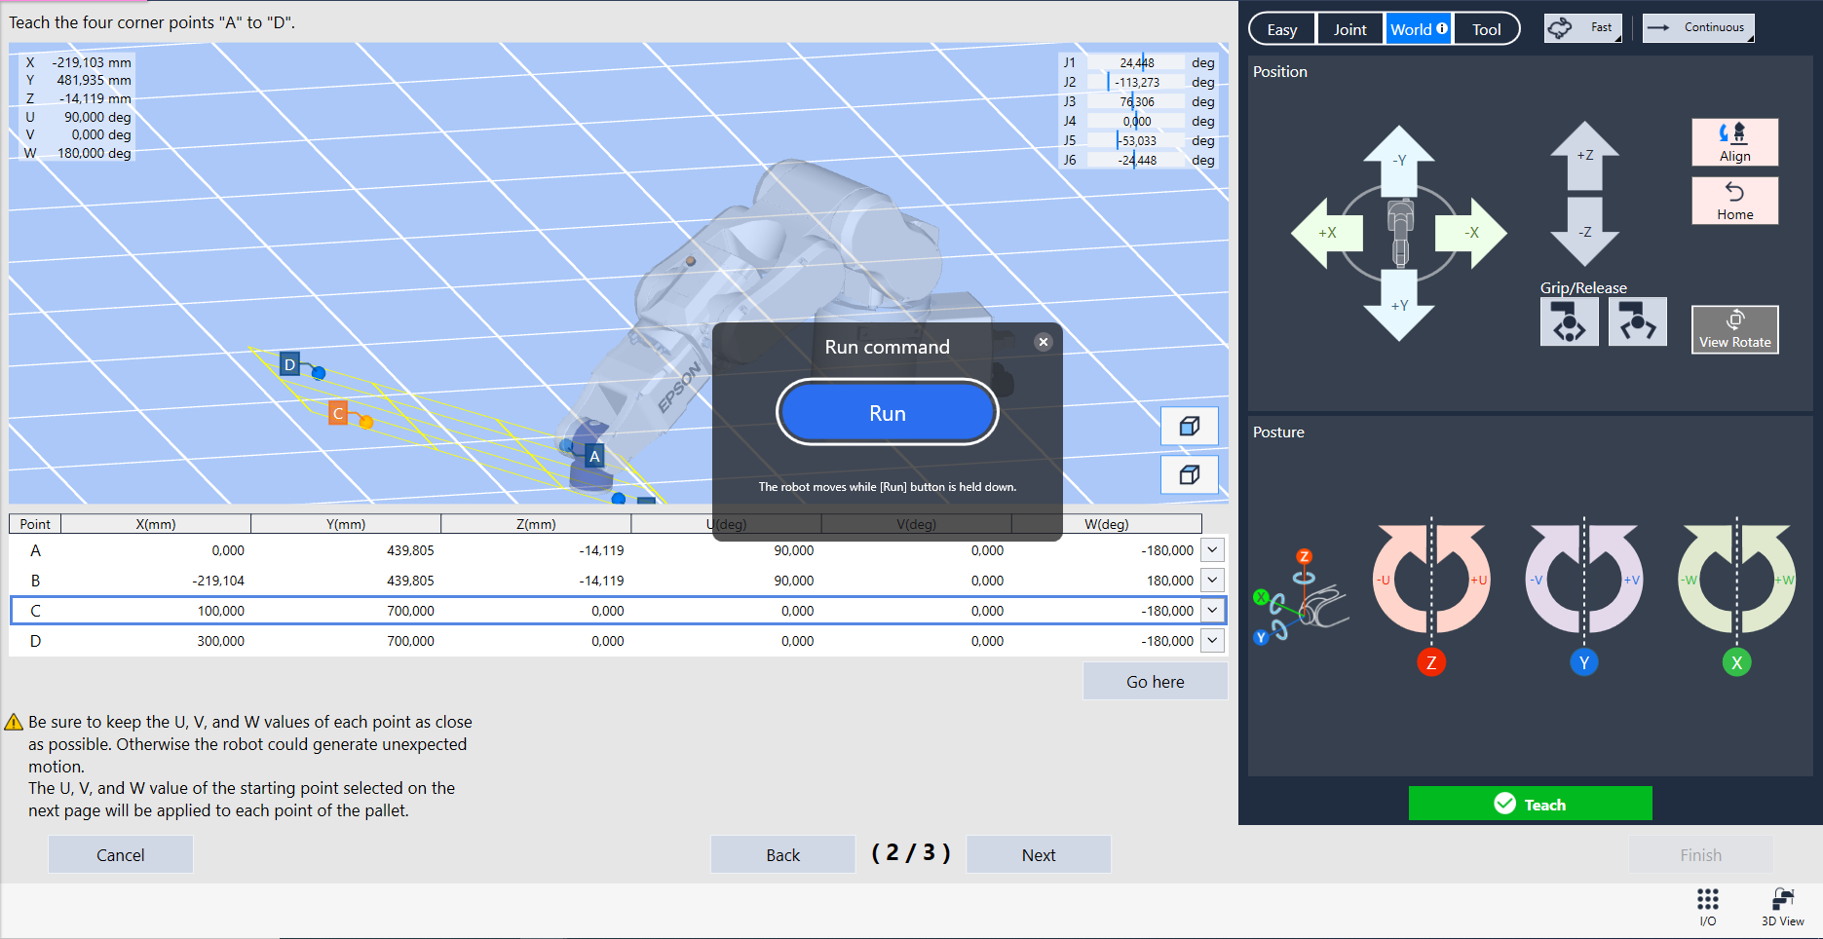
Task: Click the Go here button
Action: point(1155,682)
